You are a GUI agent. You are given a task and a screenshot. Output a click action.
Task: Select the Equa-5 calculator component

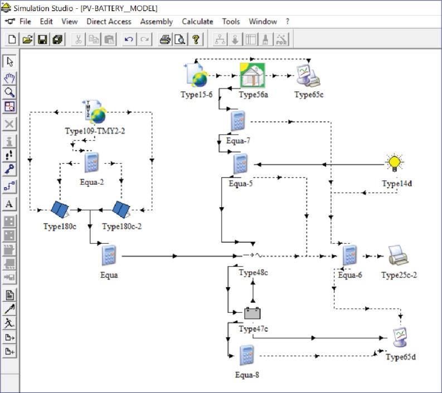click(240, 164)
